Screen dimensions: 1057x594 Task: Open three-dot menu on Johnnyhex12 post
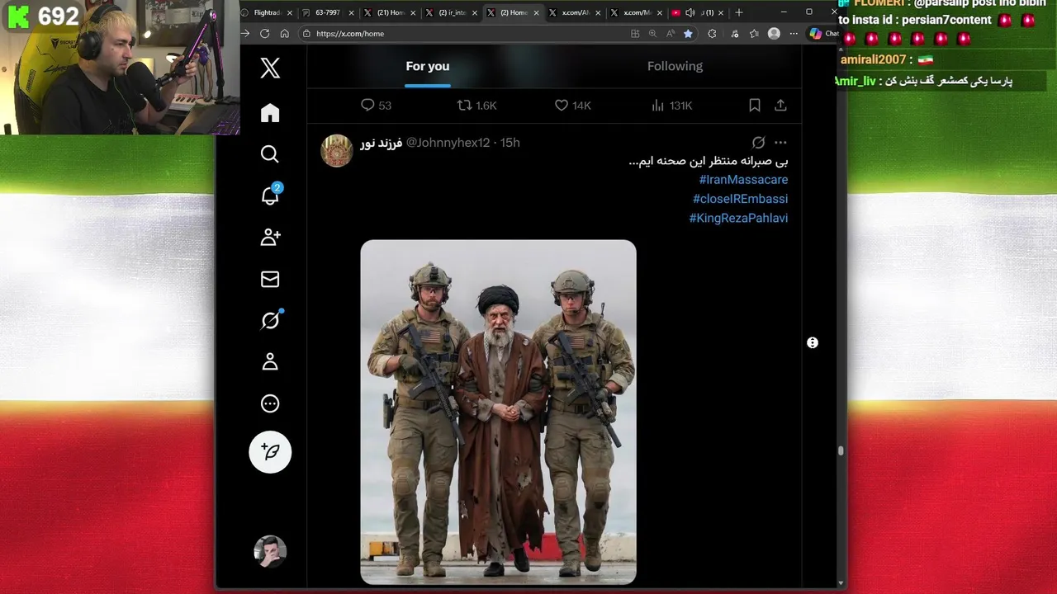click(780, 143)
